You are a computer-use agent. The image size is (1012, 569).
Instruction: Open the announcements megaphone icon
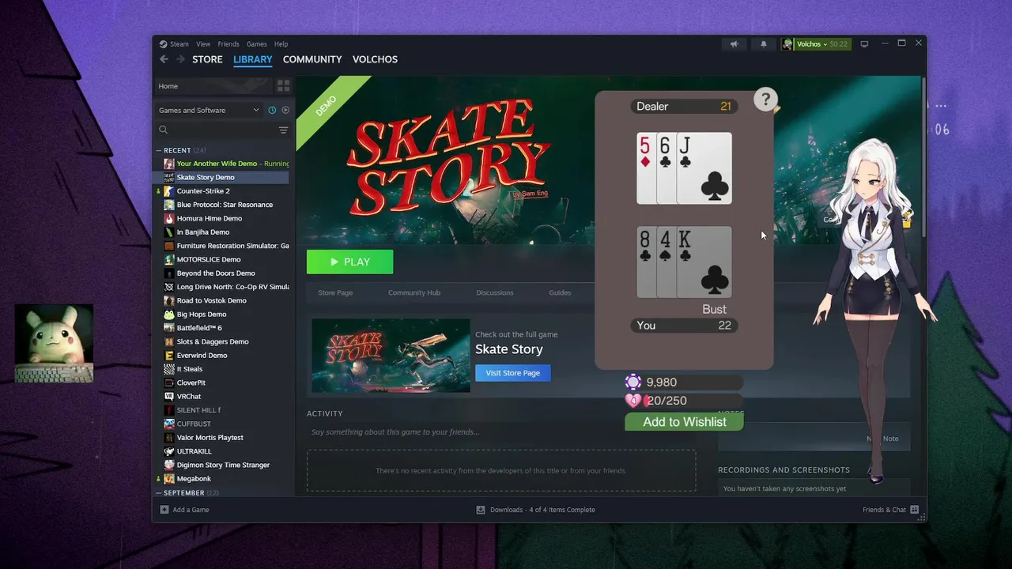coord(734,44)
